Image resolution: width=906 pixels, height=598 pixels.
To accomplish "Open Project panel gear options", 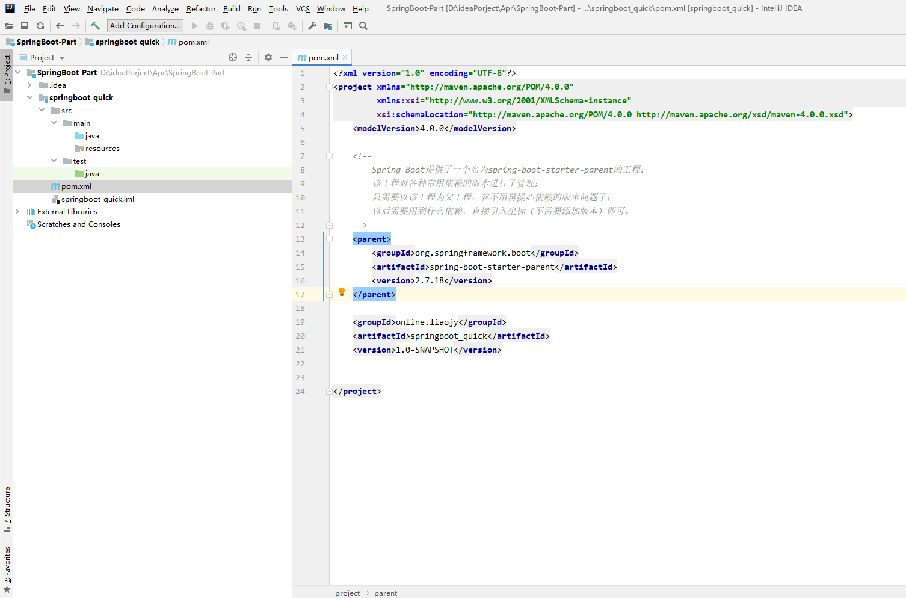I will coord(268,57).
